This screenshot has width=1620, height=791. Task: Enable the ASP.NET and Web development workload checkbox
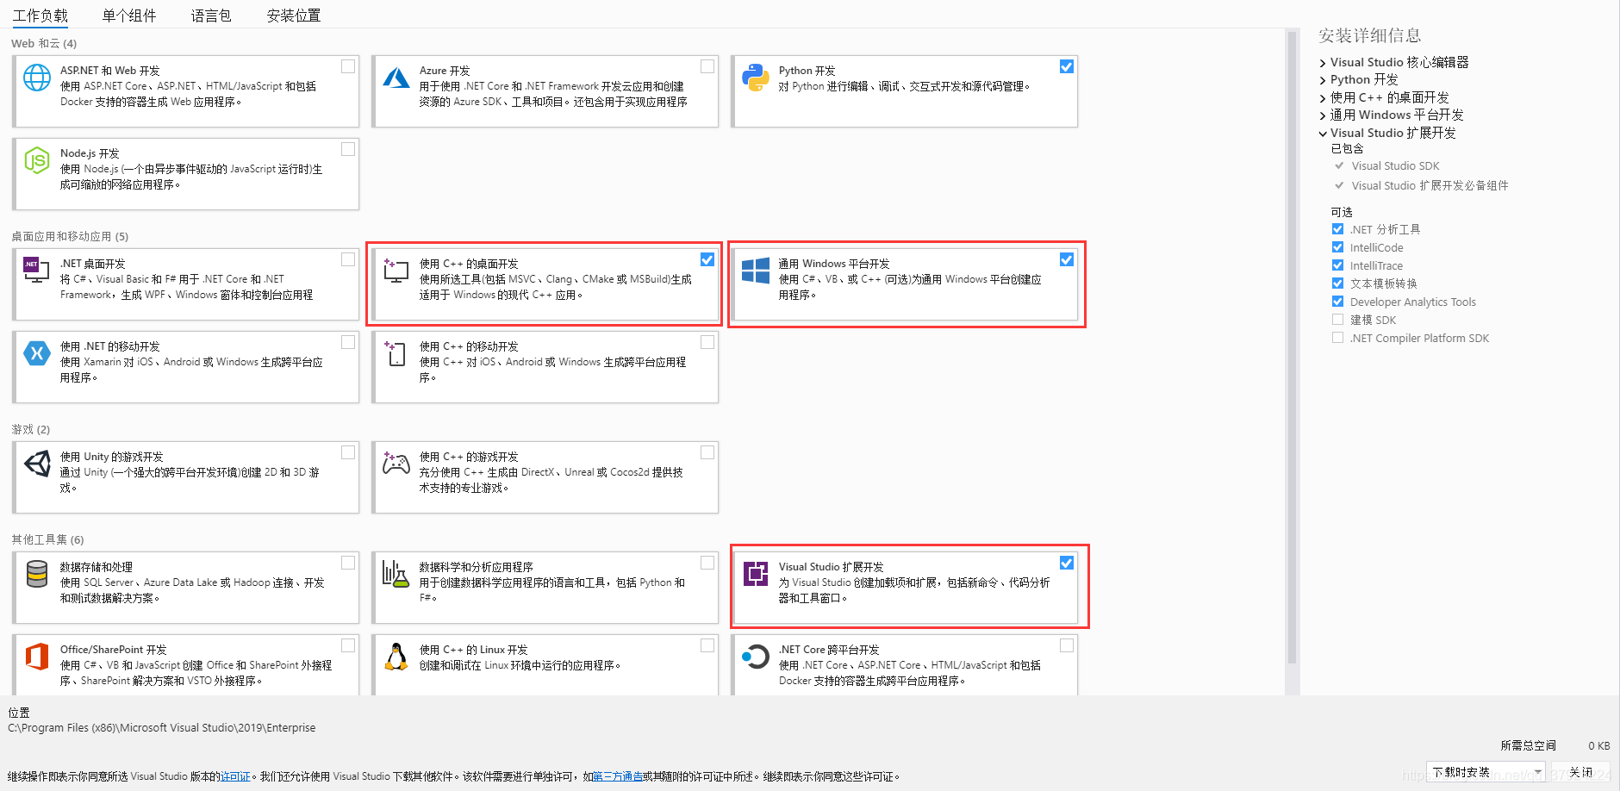[x=348, y=66]
